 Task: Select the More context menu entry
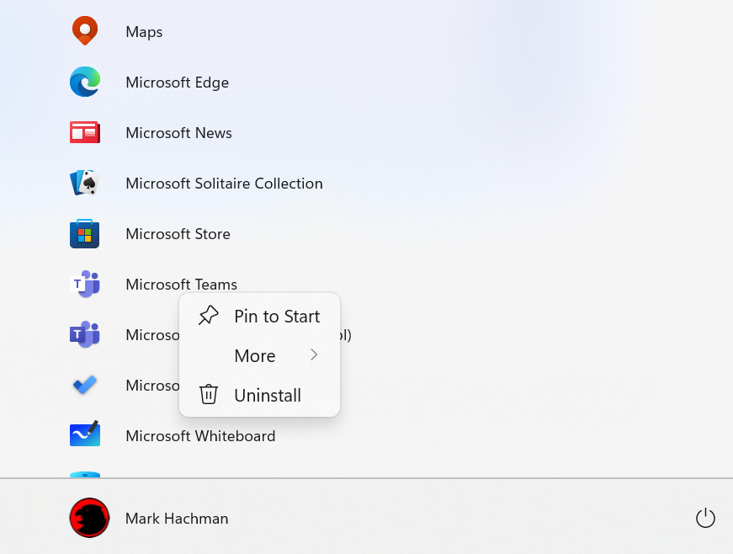click(259, 355)
